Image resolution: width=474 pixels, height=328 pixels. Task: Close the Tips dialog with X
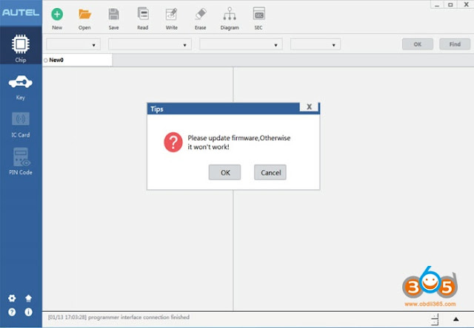tap(309, 106)
